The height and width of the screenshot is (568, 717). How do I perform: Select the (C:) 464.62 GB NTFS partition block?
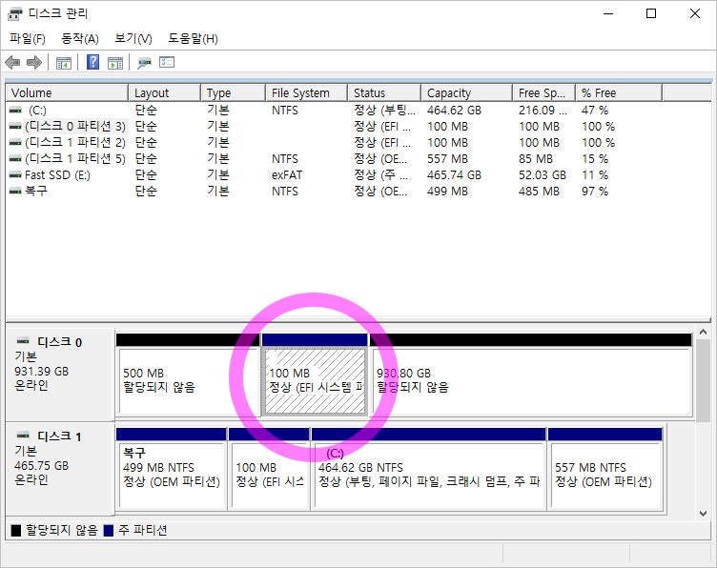pos(429,469)
